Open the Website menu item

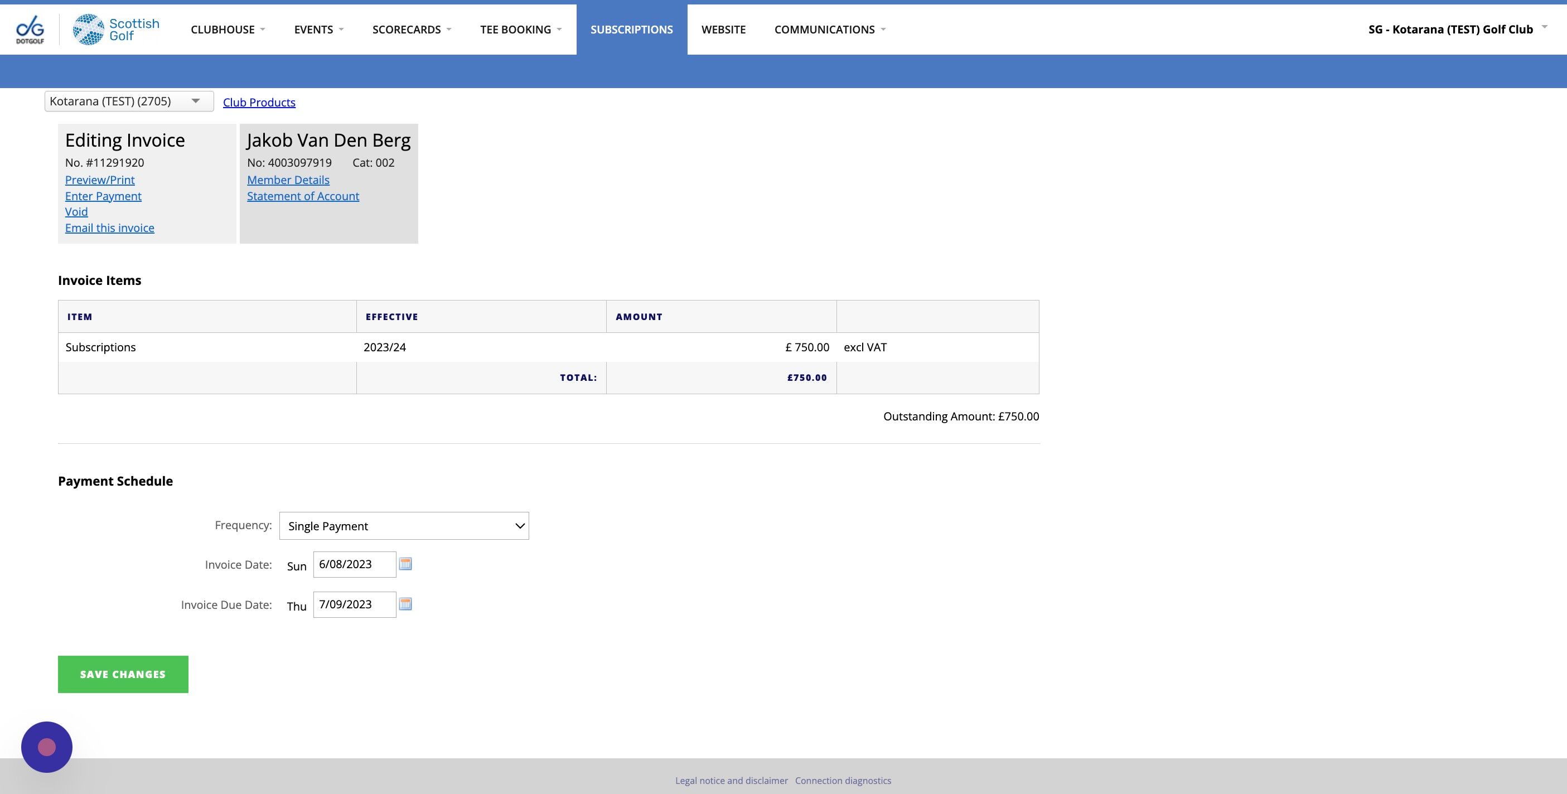click(x=723, y=29)
